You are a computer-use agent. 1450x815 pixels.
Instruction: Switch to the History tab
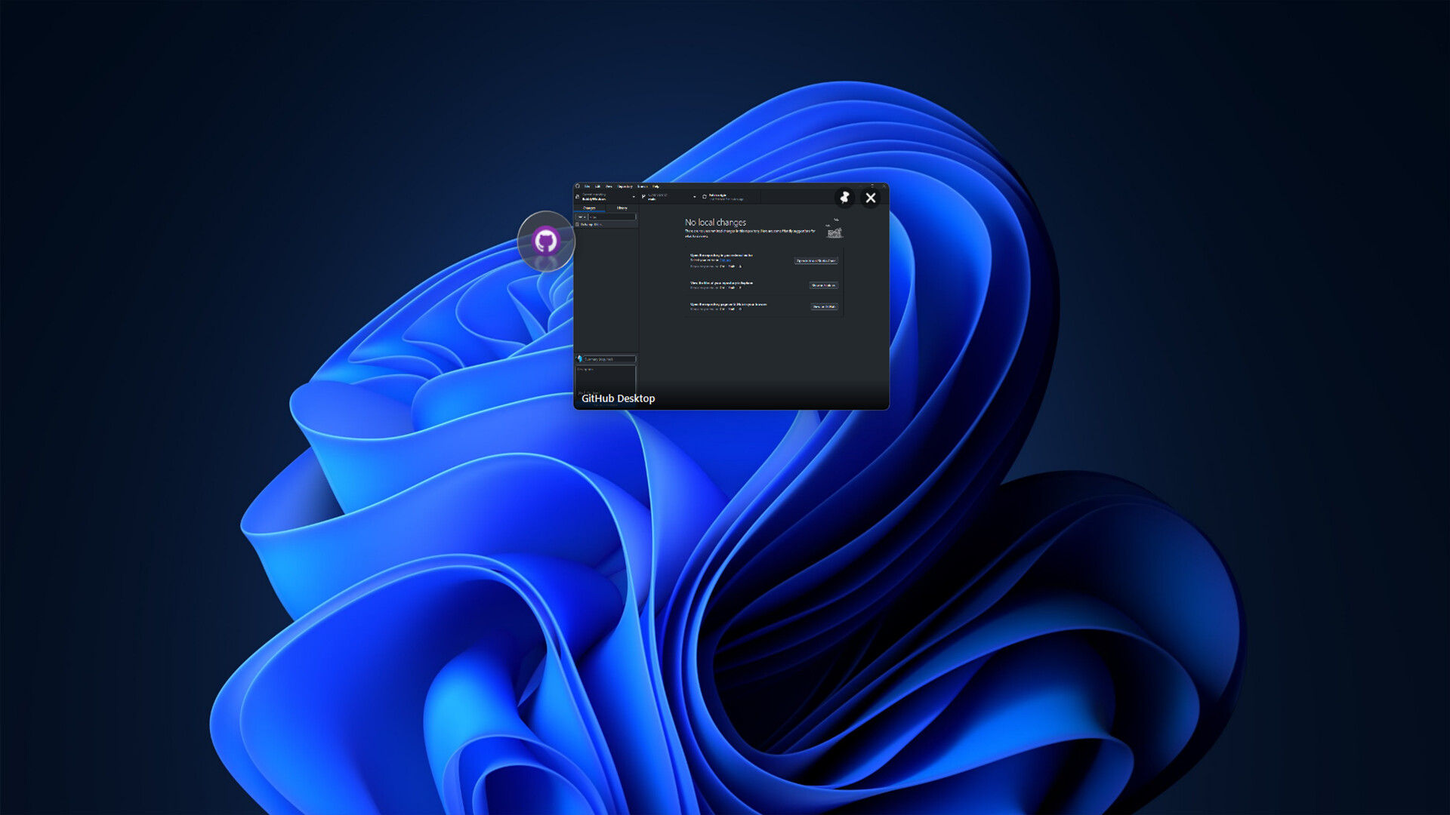coord(622,208)
